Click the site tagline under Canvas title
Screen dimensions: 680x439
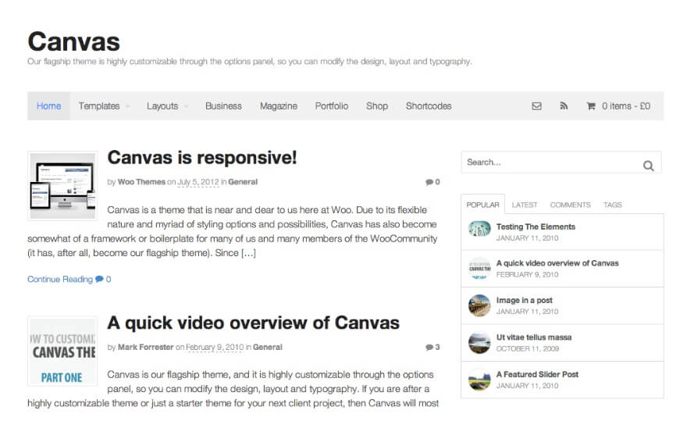(x=249, y=62)
